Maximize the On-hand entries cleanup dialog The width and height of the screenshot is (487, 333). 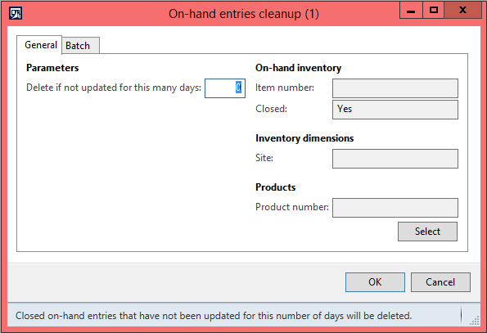(434, 11)
